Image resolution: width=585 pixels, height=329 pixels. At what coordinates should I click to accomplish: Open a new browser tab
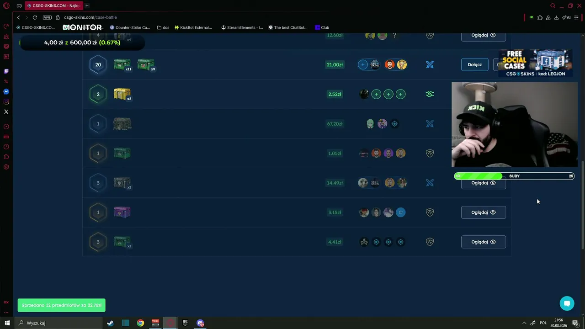point(87,5)
